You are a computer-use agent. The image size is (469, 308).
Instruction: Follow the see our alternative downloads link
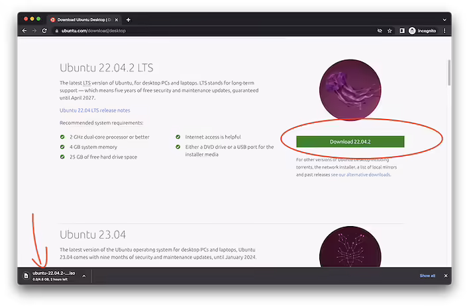pyautogui.click(x=361, y=174)
